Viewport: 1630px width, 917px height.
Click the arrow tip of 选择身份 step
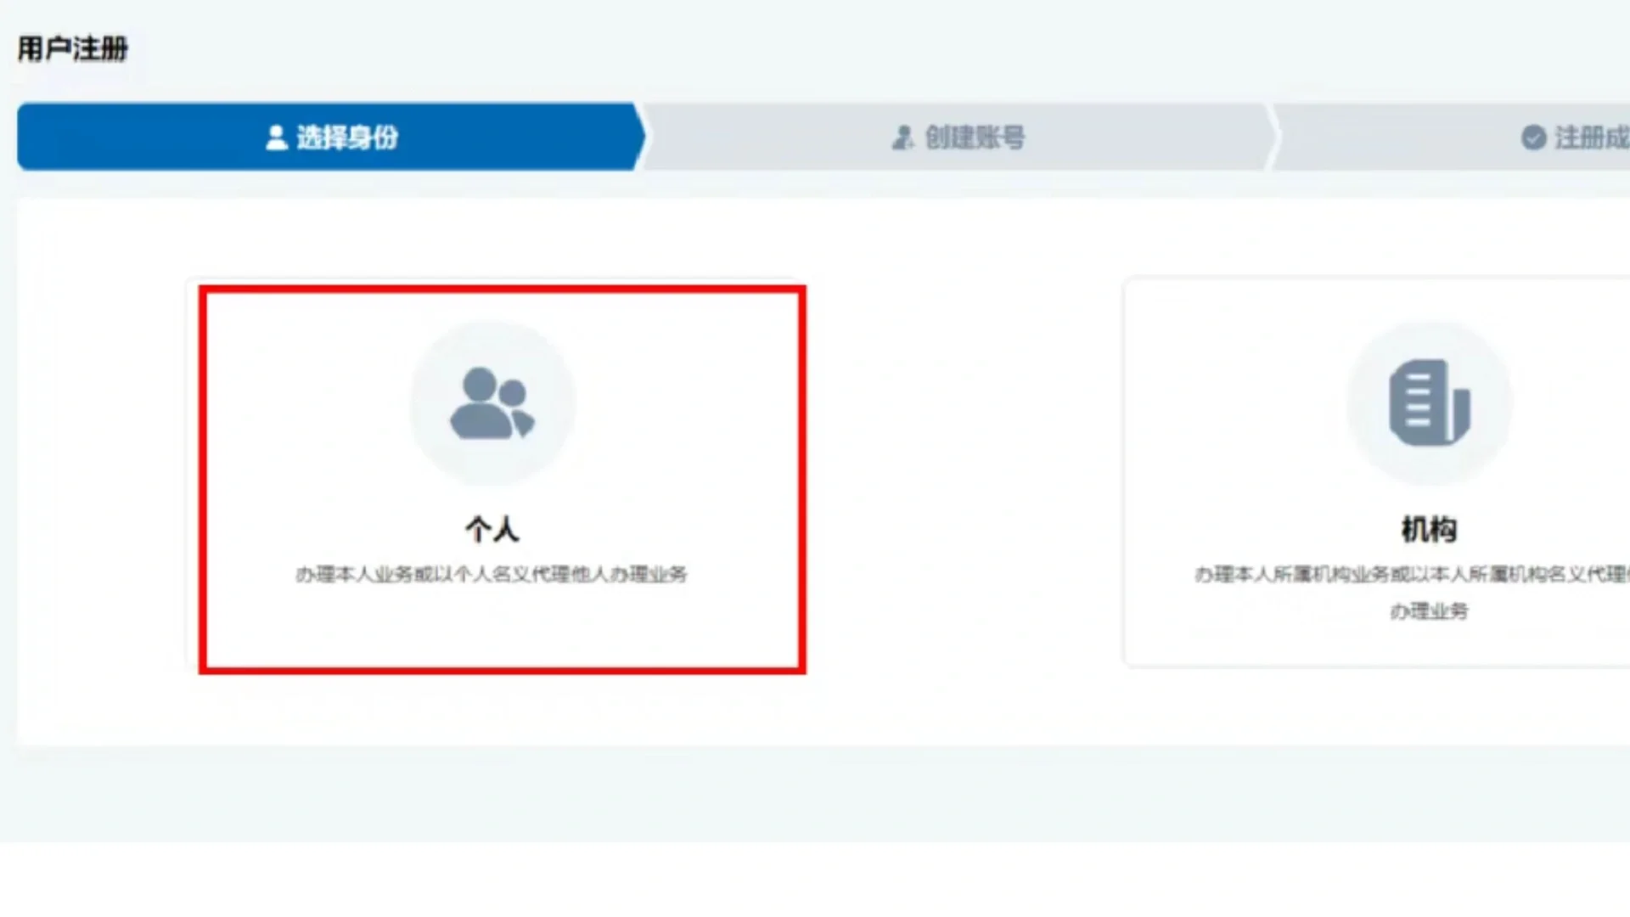(x=638, y=138)
